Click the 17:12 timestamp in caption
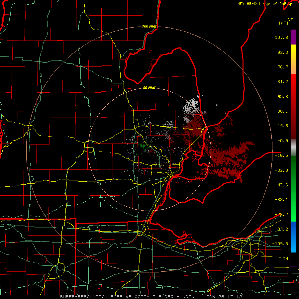The width and height of the screenshot is (299, 299). click(235, 297)
